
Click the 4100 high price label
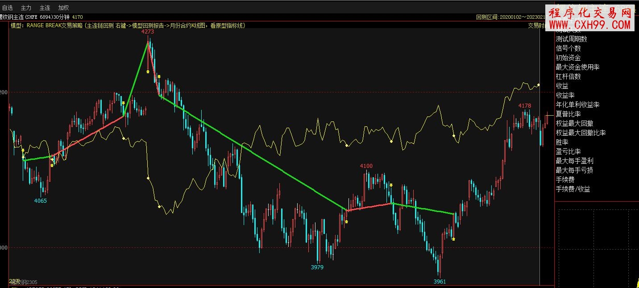click(x=366, y=166)
